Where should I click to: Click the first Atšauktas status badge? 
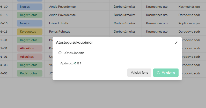click(x=30, y=48)
